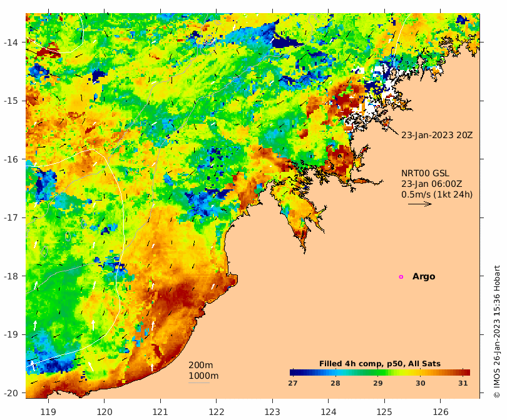Click latitude axis label '-20'
Image resolution: width=507 pixels, height=420 pixels.
click(11, 393)
